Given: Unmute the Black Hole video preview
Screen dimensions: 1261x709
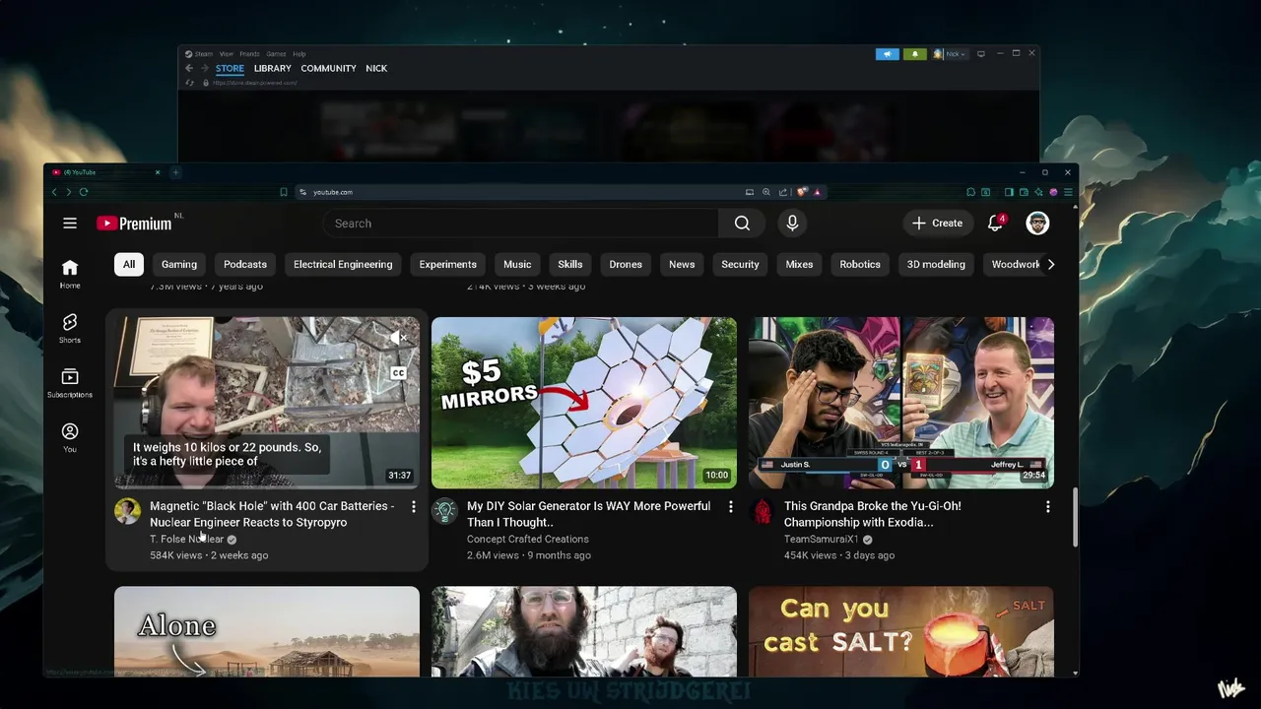Looking at the screenshot, I should (398, 338).
